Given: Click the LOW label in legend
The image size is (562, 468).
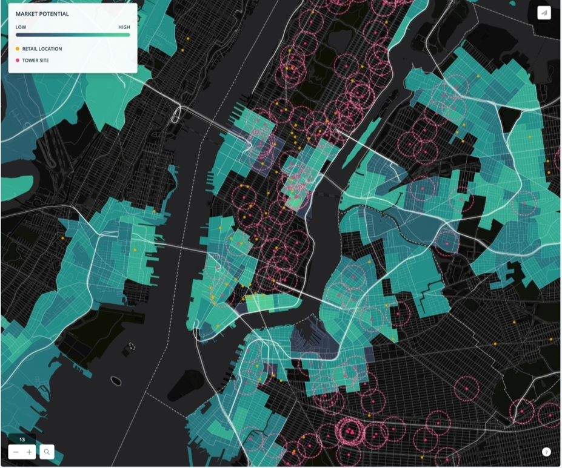Looking at the screenshot, I should [x=21, y=27].
